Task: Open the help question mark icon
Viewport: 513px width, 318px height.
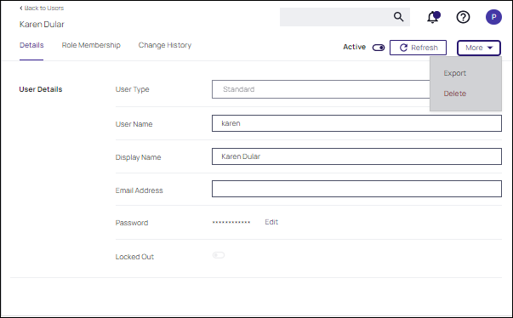Action: (x=463, y=17)
